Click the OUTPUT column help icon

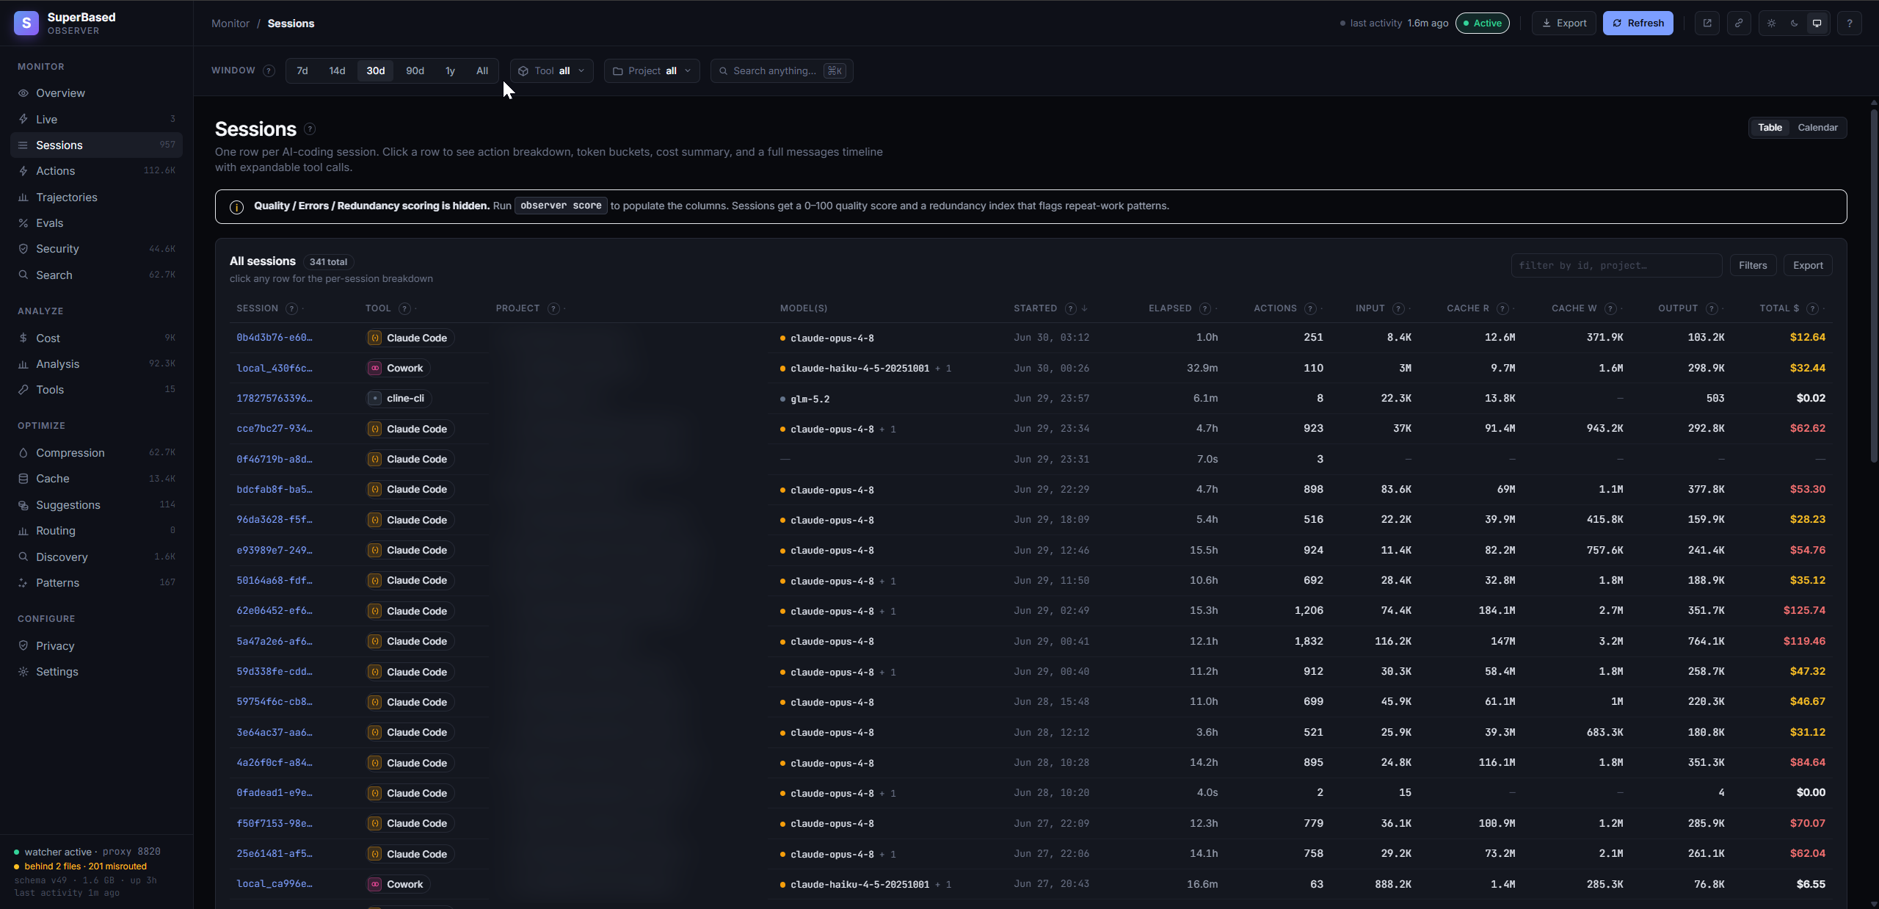[1712, 308]
